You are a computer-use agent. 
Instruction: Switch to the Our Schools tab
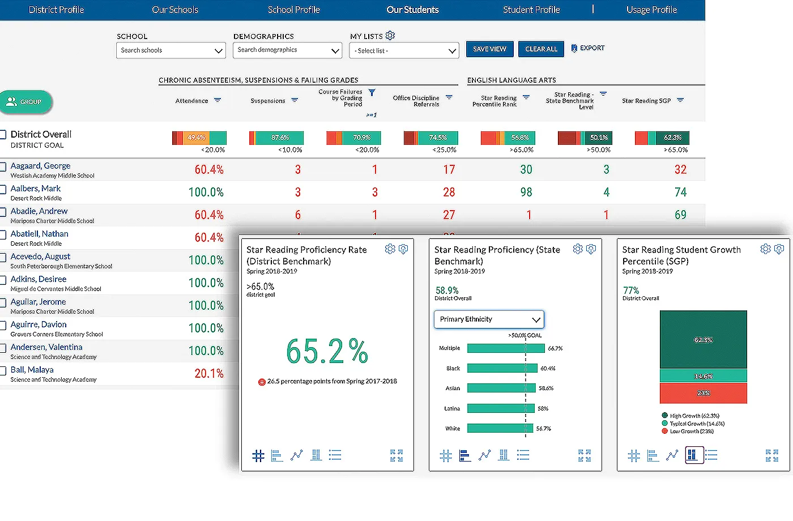tap(175, 10)
